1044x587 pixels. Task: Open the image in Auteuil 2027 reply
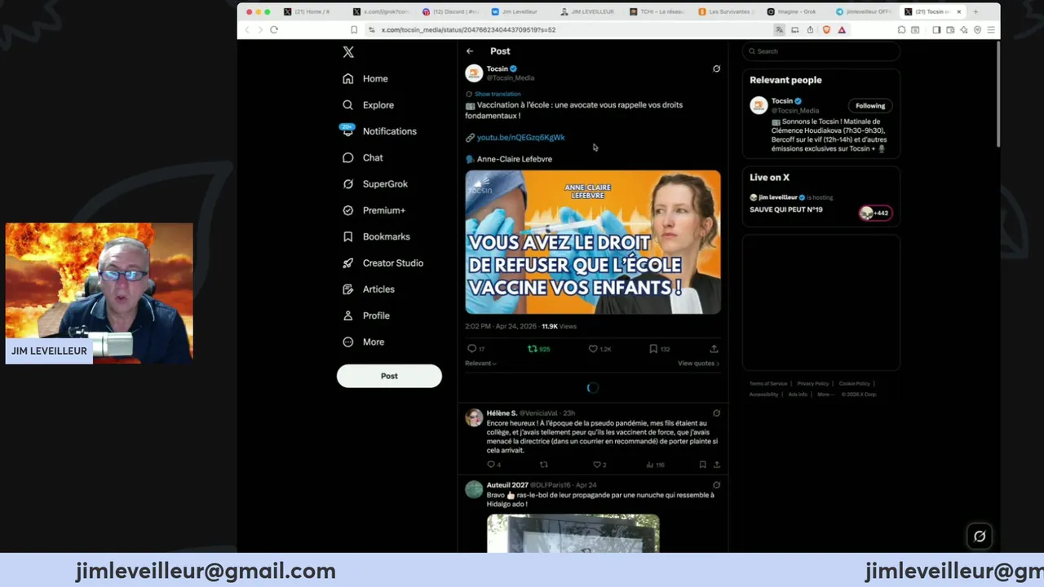[x=573, y=533]
